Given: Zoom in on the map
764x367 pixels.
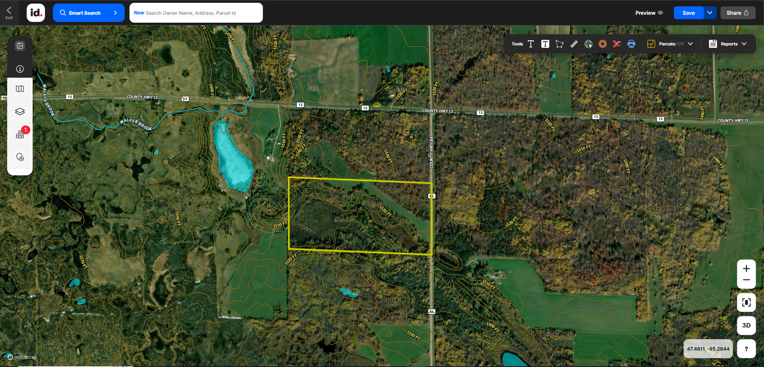Looking at the screenshot, I should click(x=746, y=269).
